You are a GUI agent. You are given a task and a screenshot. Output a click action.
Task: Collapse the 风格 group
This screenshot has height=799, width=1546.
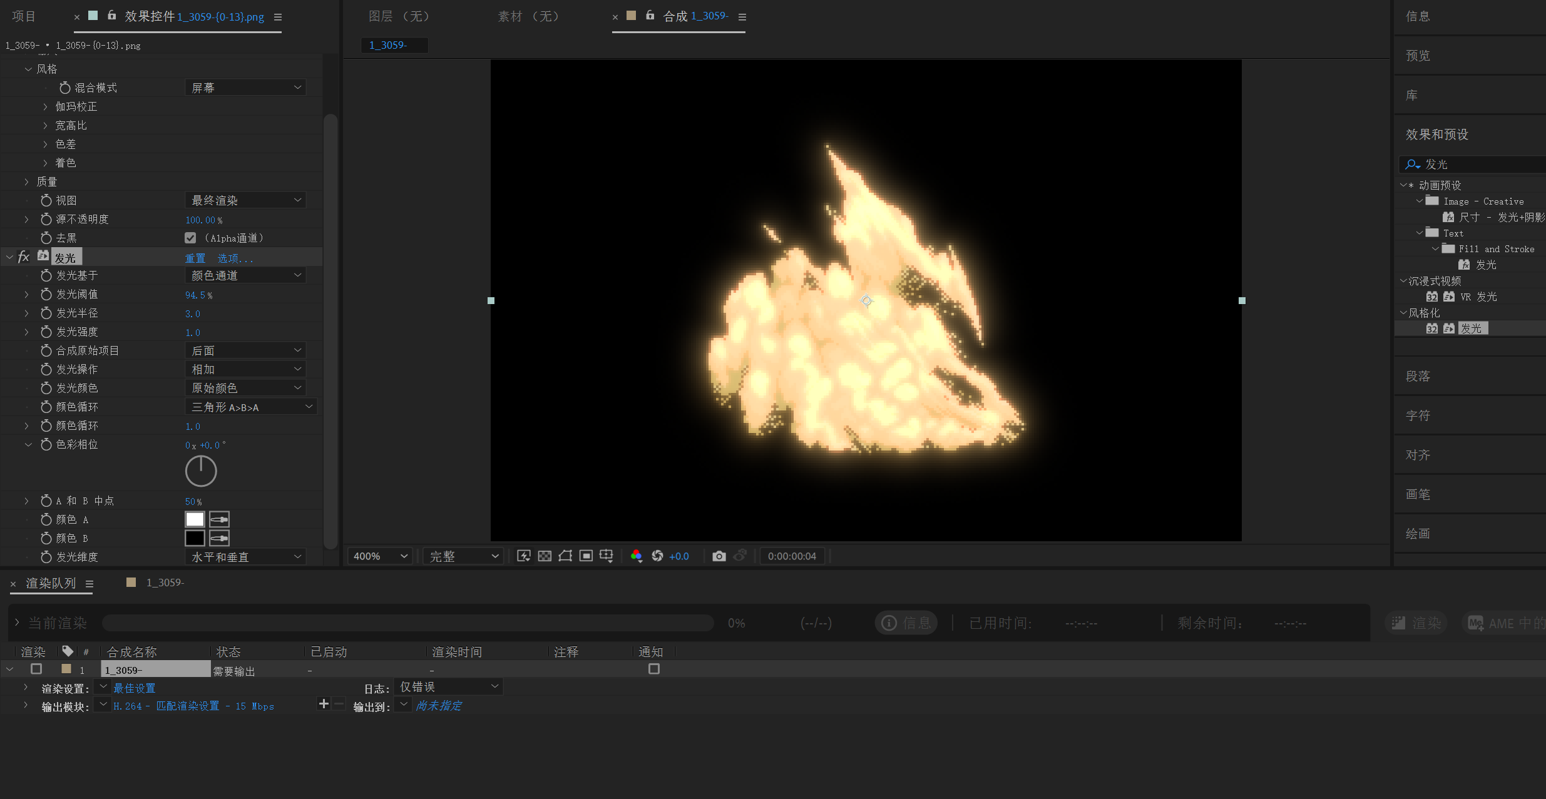click(28, 69)
